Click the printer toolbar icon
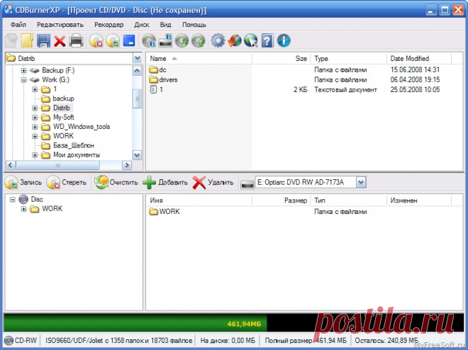468x350 pixels. pos(76,40)
